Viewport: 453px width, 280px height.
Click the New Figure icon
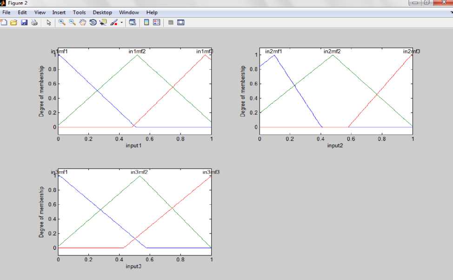tap(4, 22)
